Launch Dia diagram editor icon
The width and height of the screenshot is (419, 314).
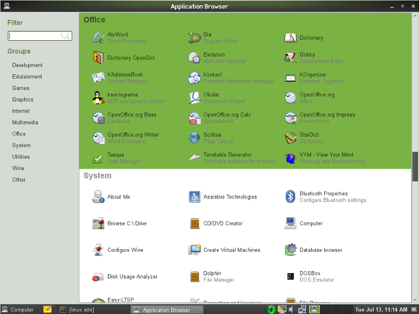point(194,38)
